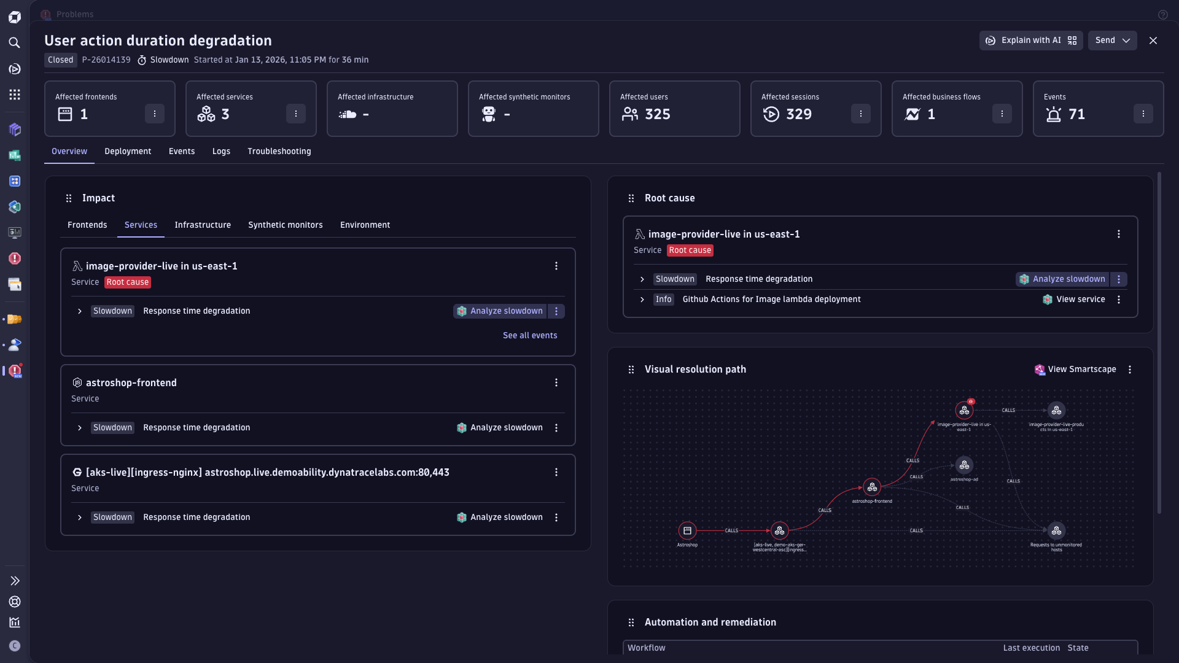Switch to the Troubleshooting tab
This screenshot has width=1179, height=663.
click(x=279, y=152)
